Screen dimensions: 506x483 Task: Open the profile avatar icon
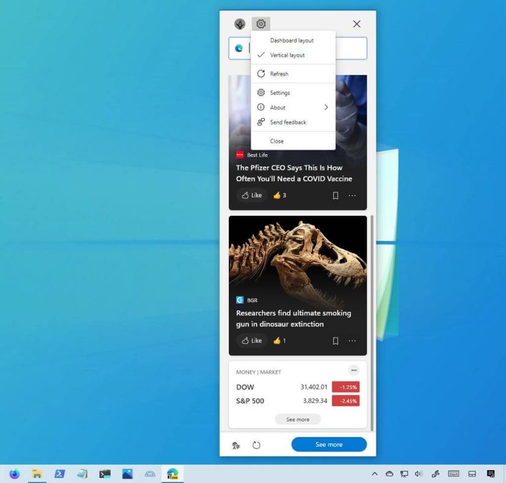[240, 24]
